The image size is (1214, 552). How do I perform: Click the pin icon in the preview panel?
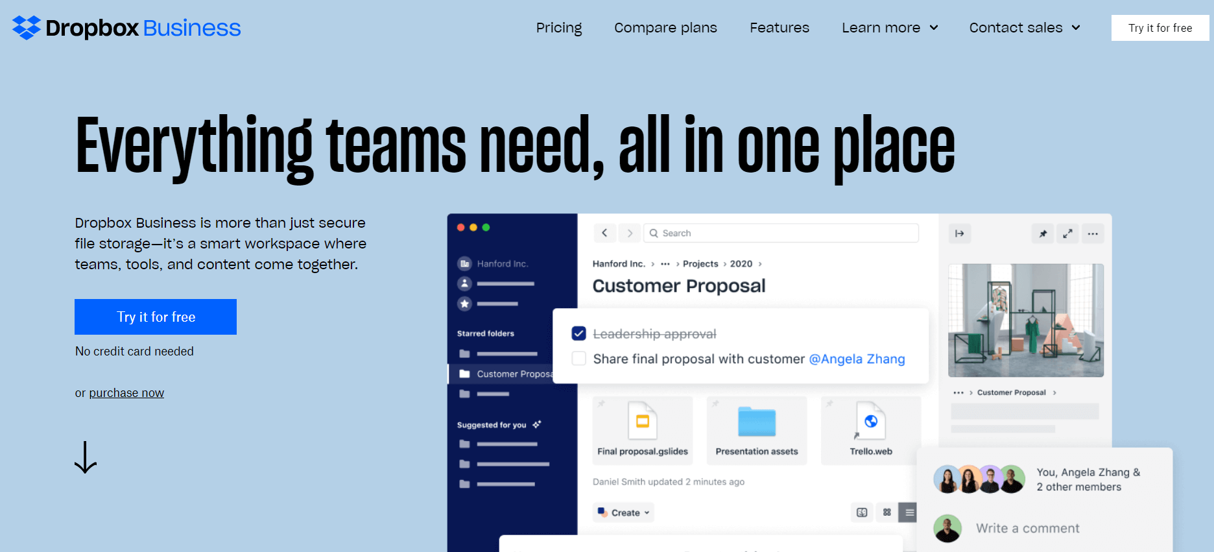pos(1043,234)
